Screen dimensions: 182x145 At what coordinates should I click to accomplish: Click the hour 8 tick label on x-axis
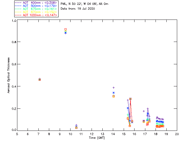49,134
